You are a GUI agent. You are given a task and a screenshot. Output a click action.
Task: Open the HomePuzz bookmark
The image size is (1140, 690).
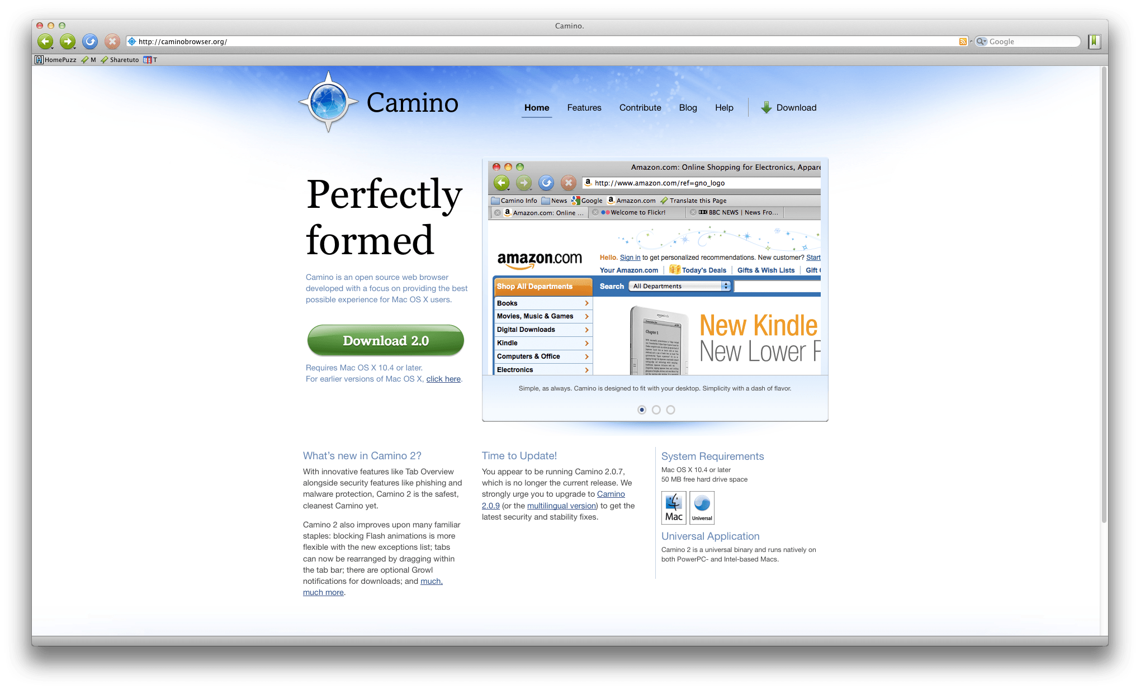(x=56, y=60)
